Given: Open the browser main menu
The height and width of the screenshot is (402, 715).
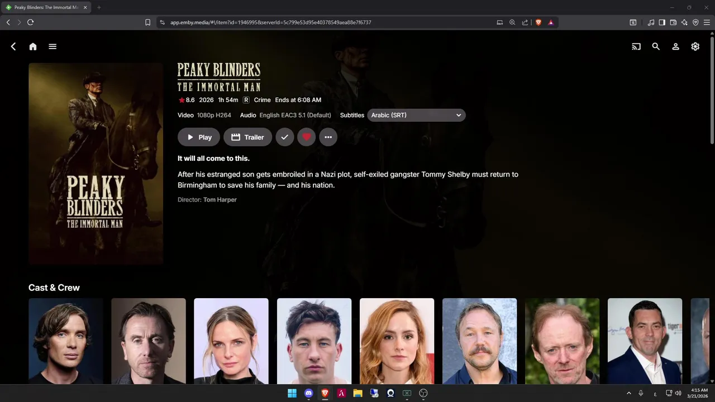Looking at the screenshot, I should pos(707,22).
